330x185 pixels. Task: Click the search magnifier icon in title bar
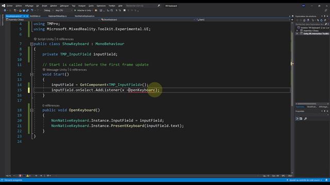click(159, 6)
